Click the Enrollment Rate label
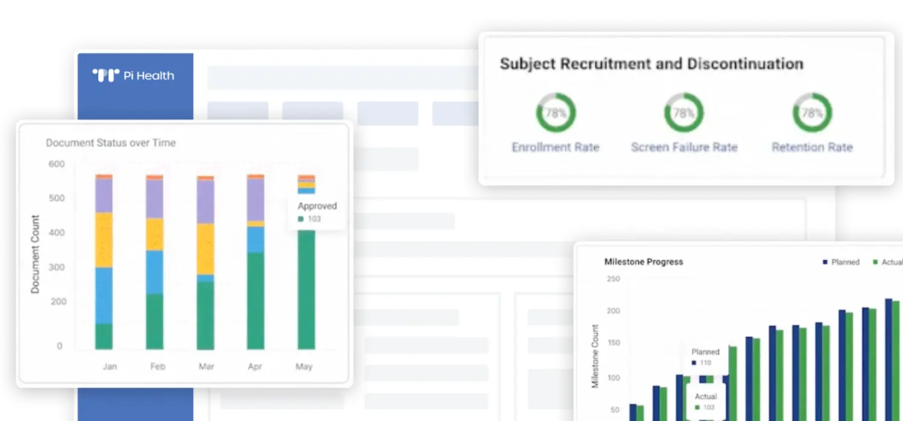The height and width of the screenshot is (421, 903). (x=556, y=147)
